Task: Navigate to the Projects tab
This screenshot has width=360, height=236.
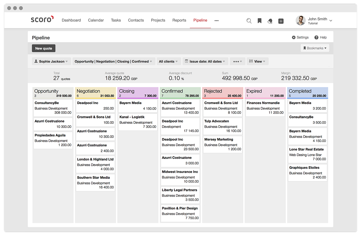Action: tap(158, 20)
